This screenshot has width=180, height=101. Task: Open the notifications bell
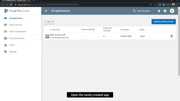click(159, 11)
